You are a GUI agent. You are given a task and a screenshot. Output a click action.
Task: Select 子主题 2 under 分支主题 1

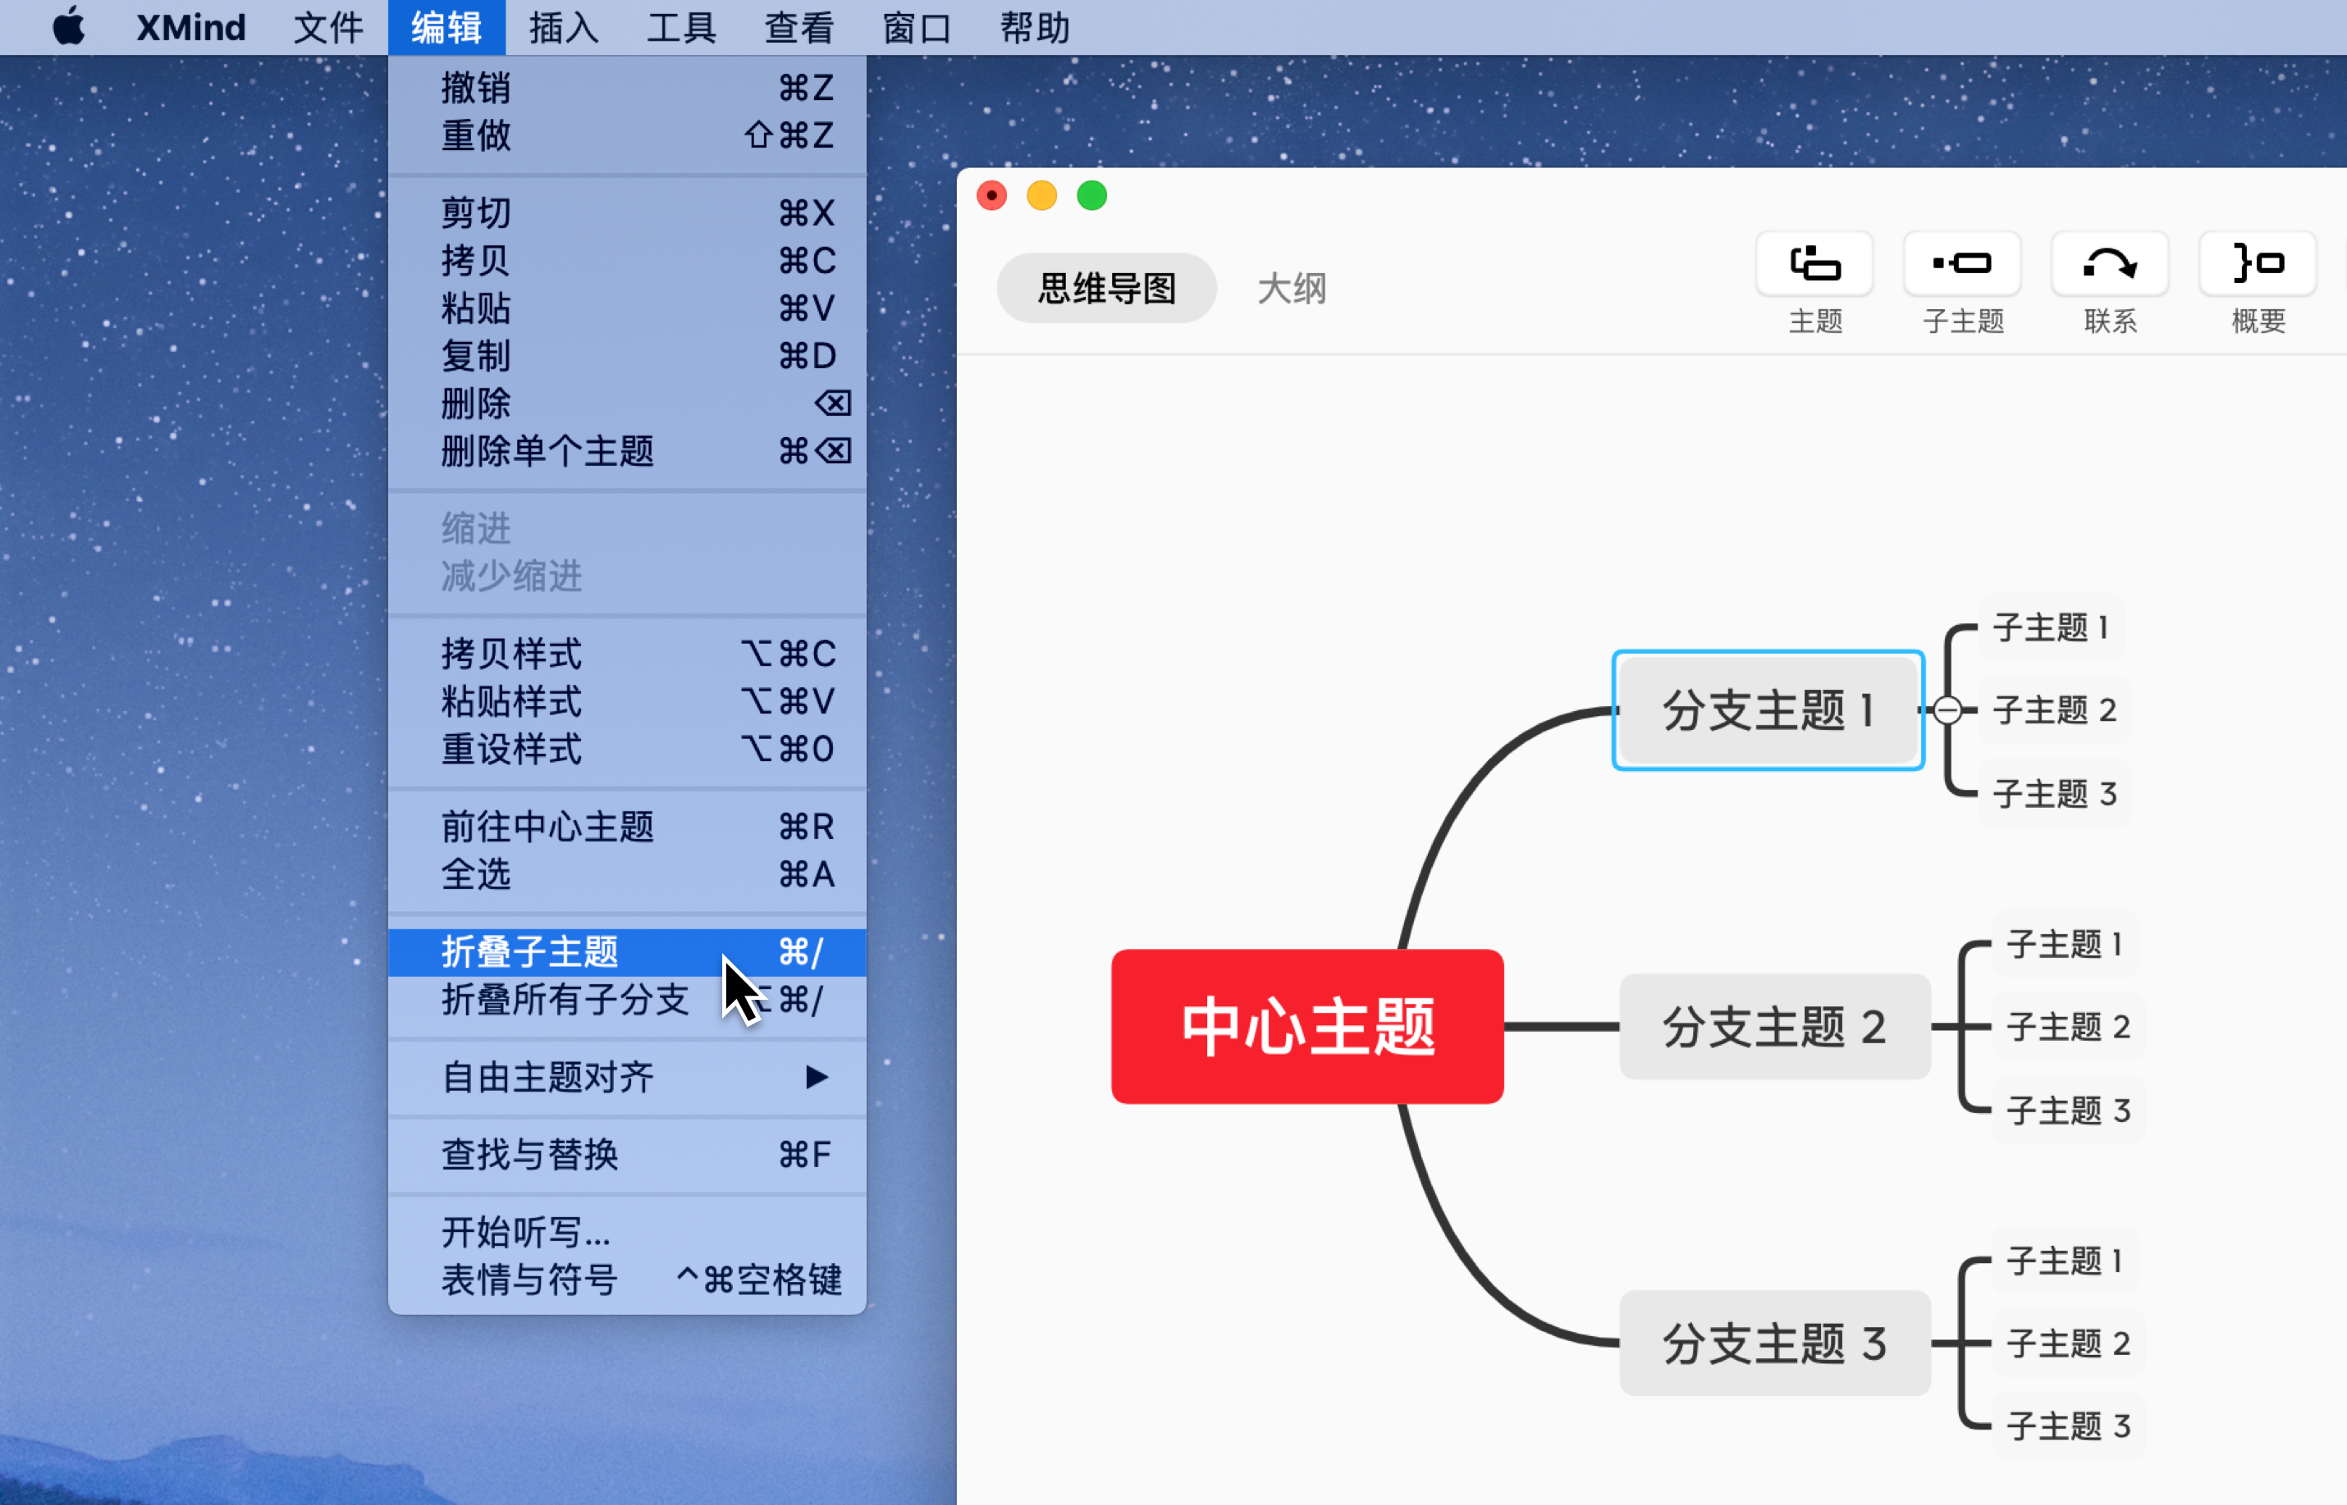click(2055, 710)
